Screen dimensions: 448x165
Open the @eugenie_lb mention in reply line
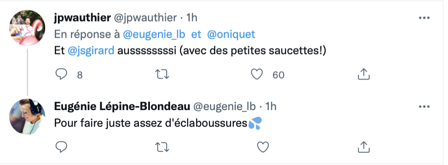point(154,35)
